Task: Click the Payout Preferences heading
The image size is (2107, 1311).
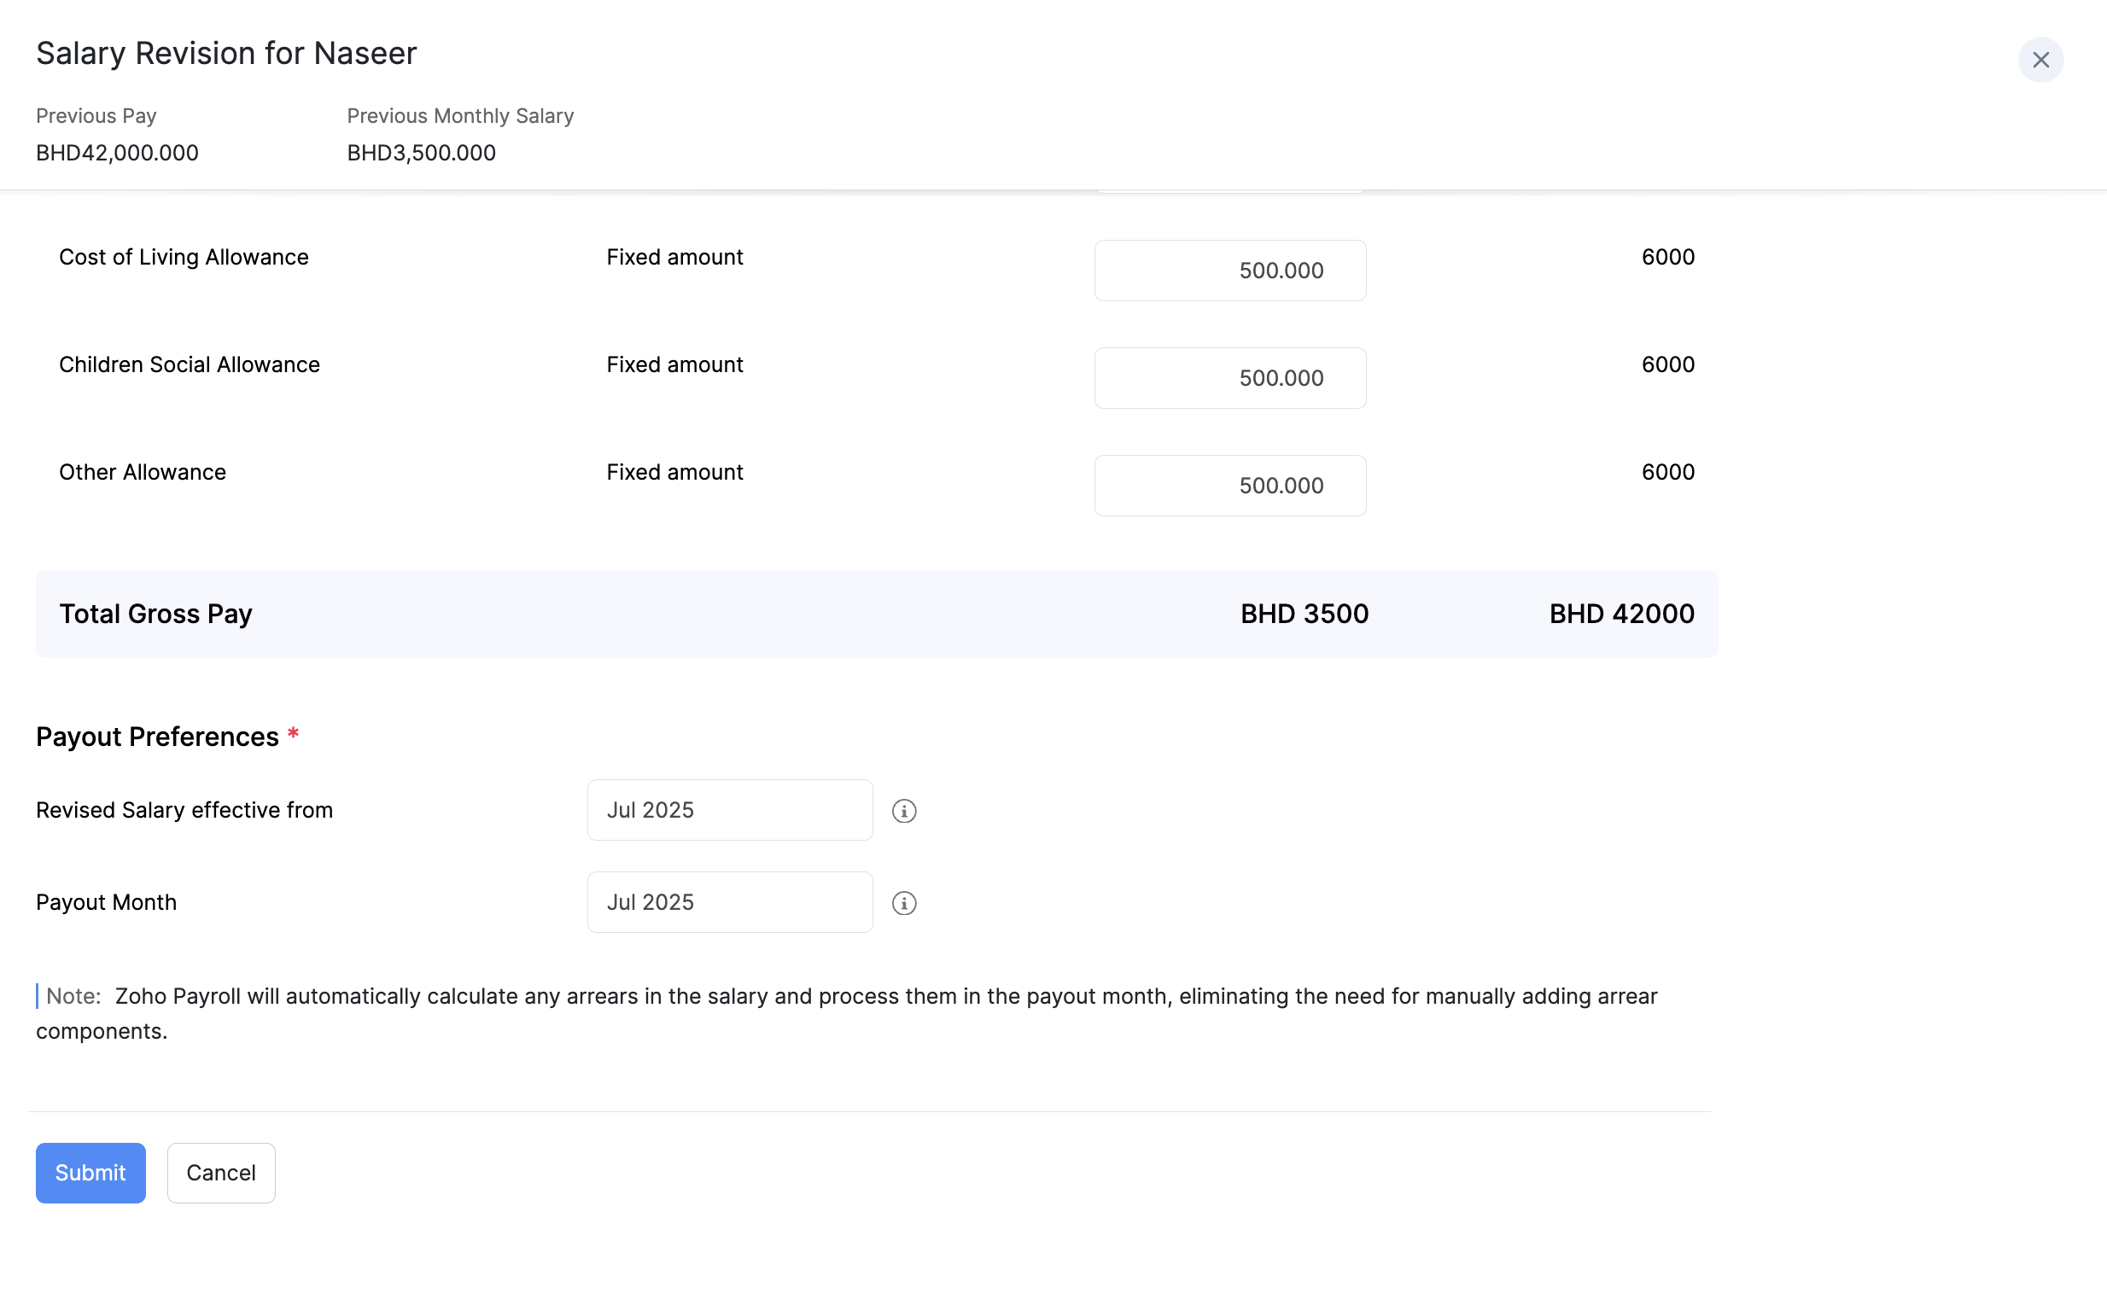Action: [157, 736]
